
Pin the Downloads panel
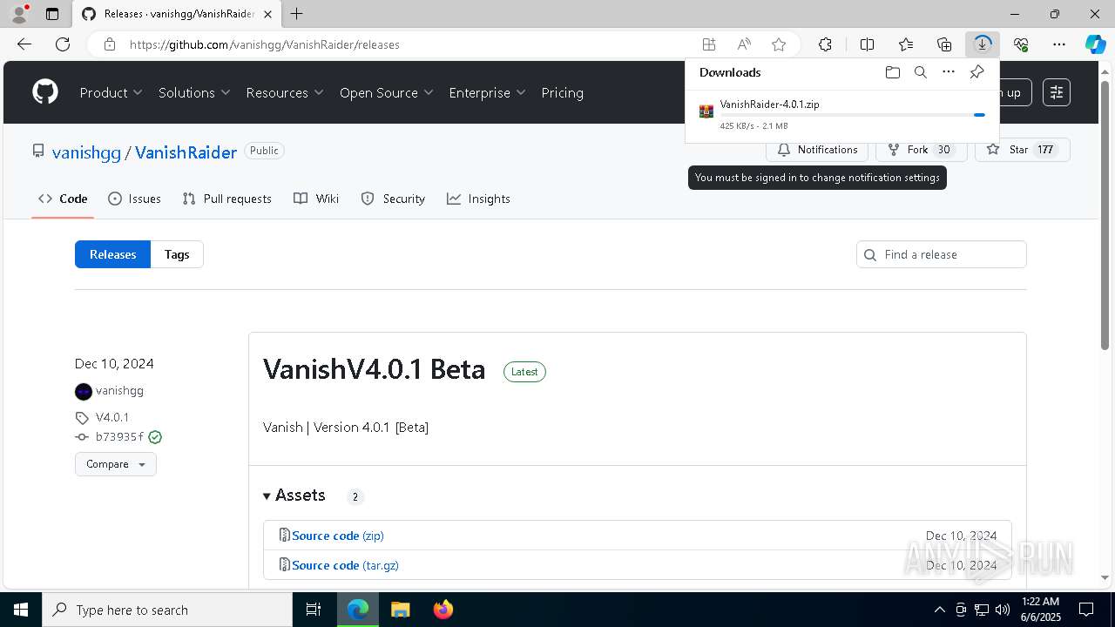click(x=977, y=72)
